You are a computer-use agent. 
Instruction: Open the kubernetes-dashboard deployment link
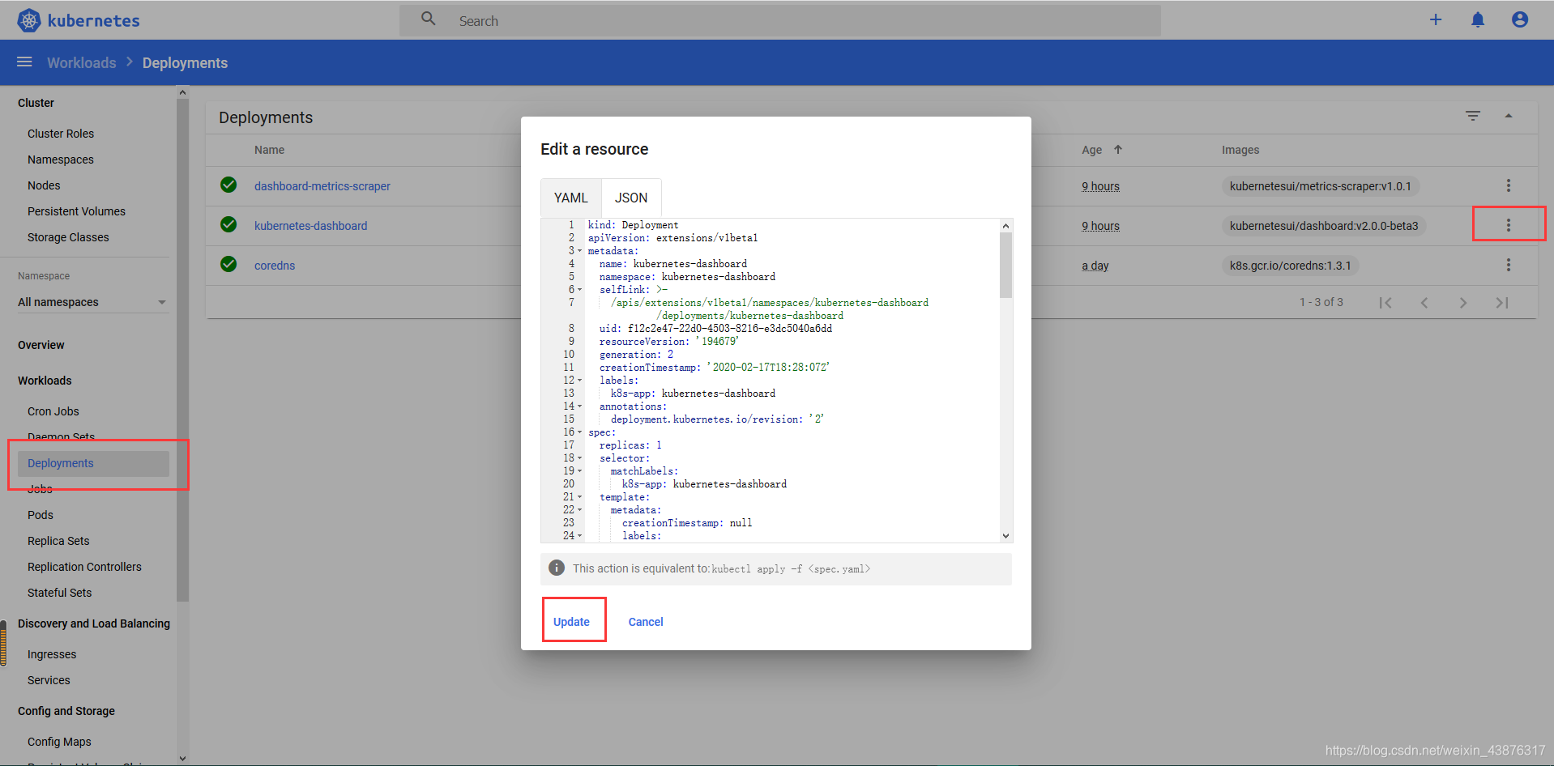click(x=311, y=226)
